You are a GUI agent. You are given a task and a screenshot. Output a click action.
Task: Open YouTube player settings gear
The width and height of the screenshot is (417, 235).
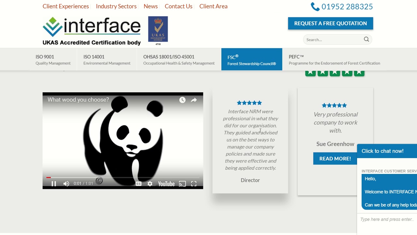click(150, 184)
